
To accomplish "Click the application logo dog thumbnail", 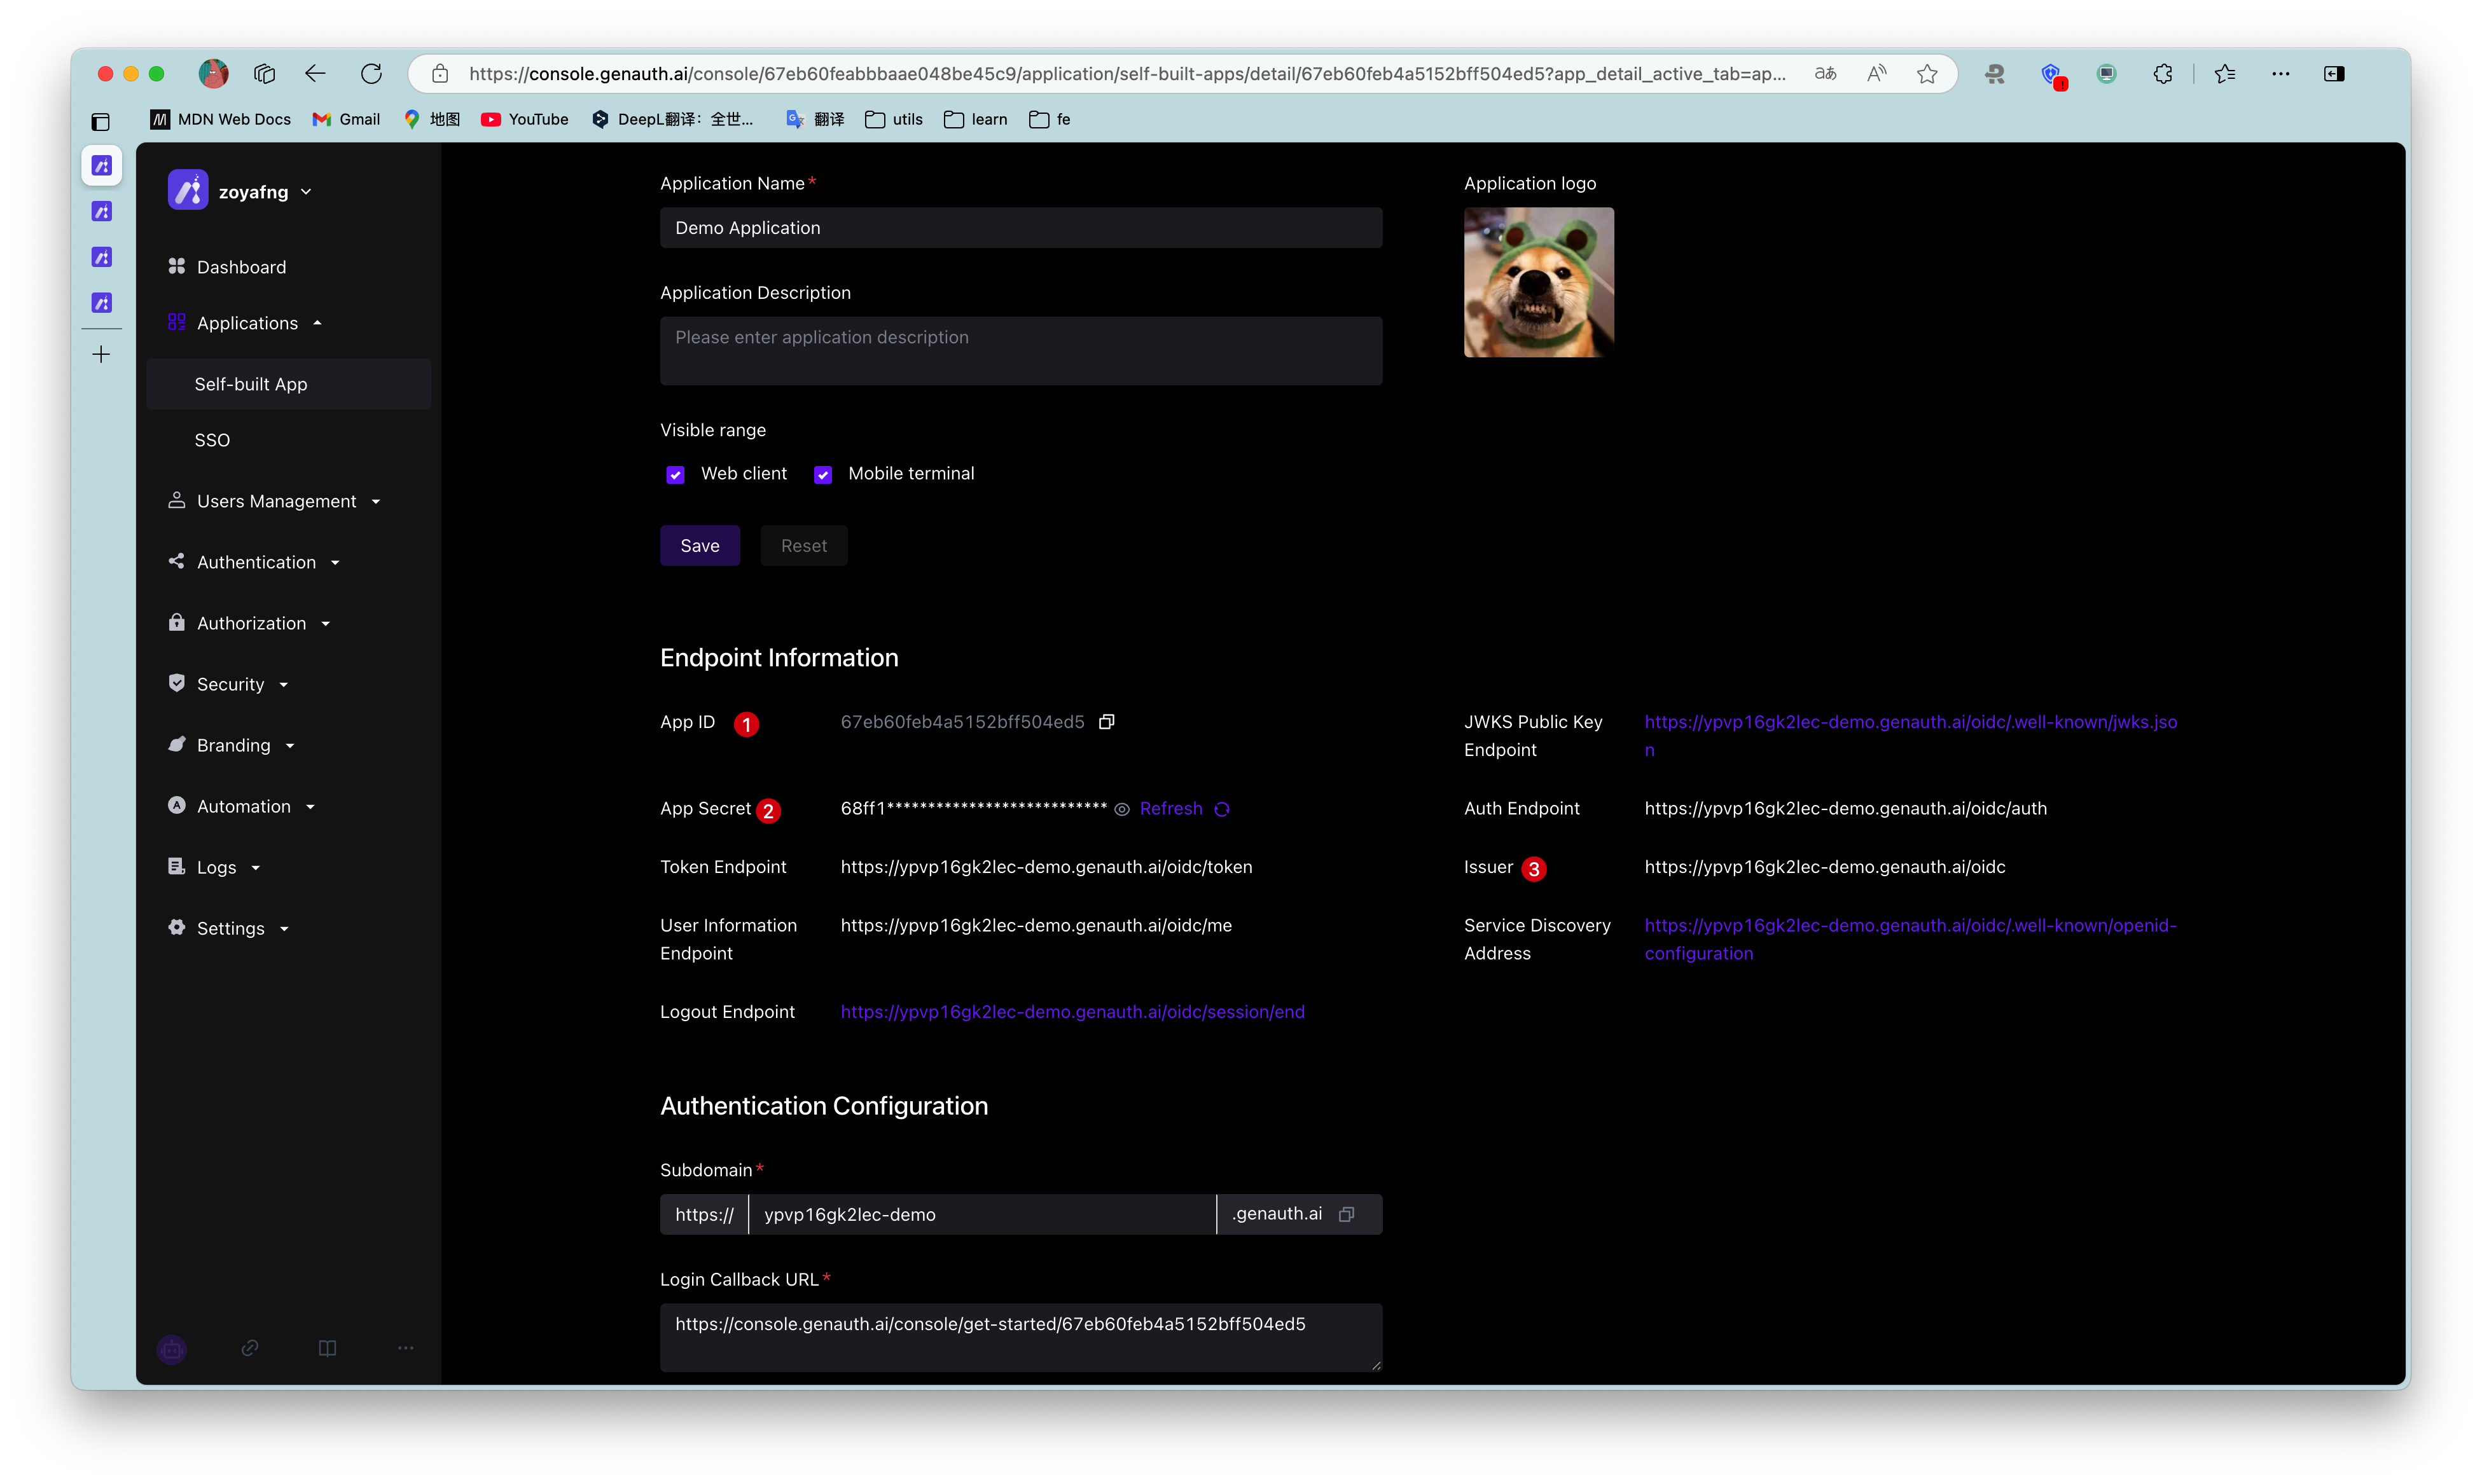I will coord(1539,282).
